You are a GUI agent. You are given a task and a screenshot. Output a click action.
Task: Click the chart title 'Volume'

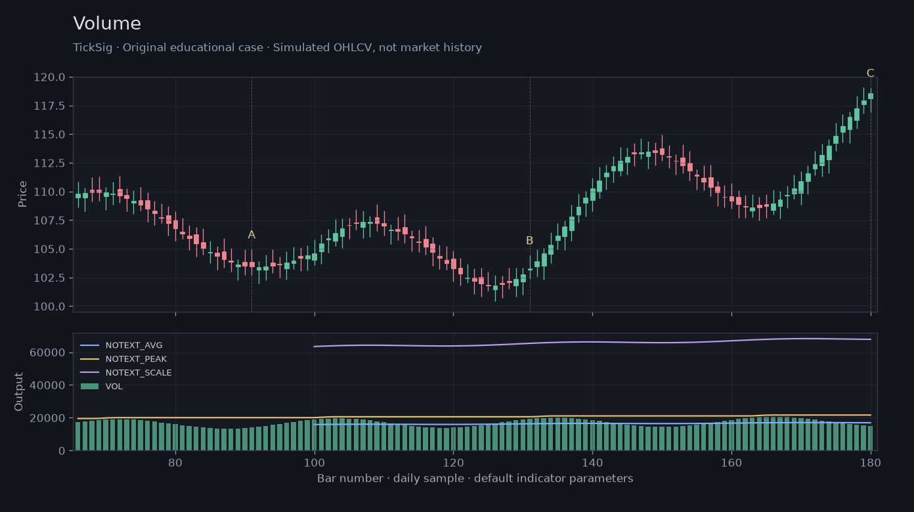107,24
